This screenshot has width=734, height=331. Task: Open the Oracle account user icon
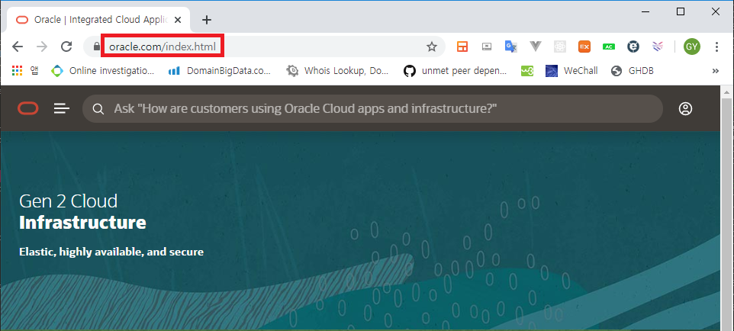(685, 108)
